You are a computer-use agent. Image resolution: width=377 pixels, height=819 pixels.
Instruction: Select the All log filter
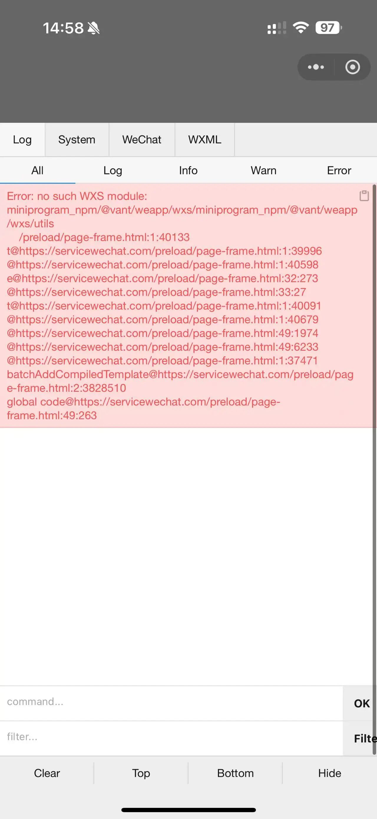tap(37, 171)
